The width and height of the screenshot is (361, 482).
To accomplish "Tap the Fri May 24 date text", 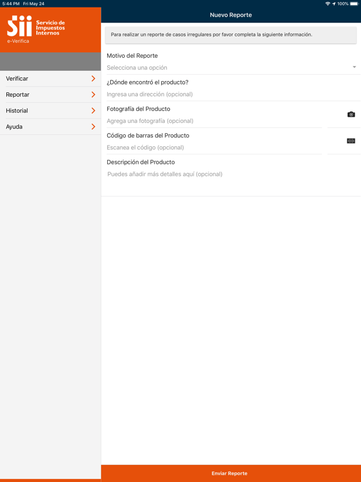I will click(33, 4).
